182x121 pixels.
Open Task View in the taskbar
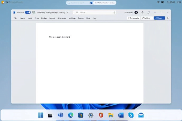tap(50, 115)
